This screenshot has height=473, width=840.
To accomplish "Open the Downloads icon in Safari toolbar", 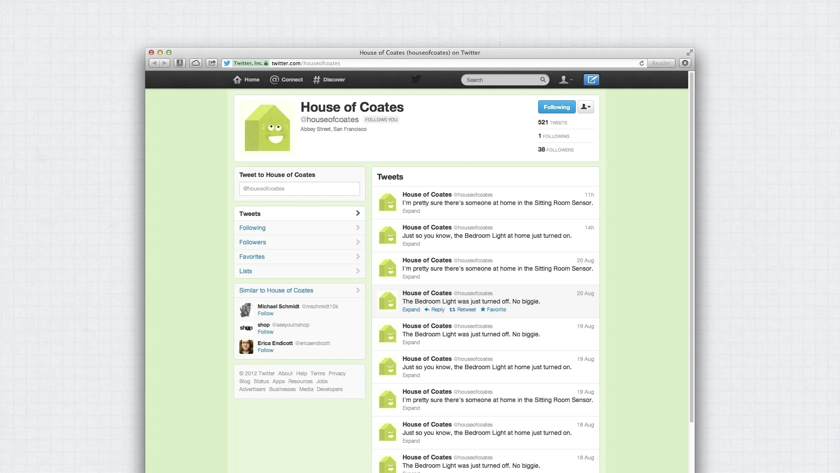I will 685,63.
